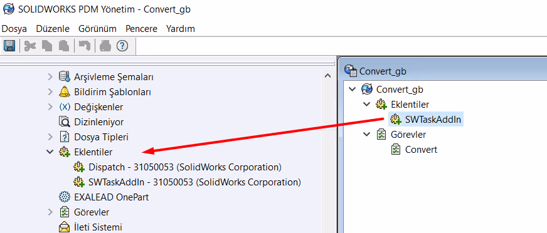
Task: Select the Değişkenler label
Action: click(98, 107)
